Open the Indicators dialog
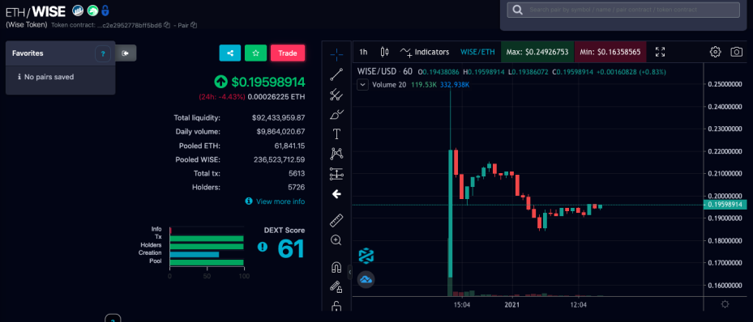753x322 pixels. click(x=425, y=52)
